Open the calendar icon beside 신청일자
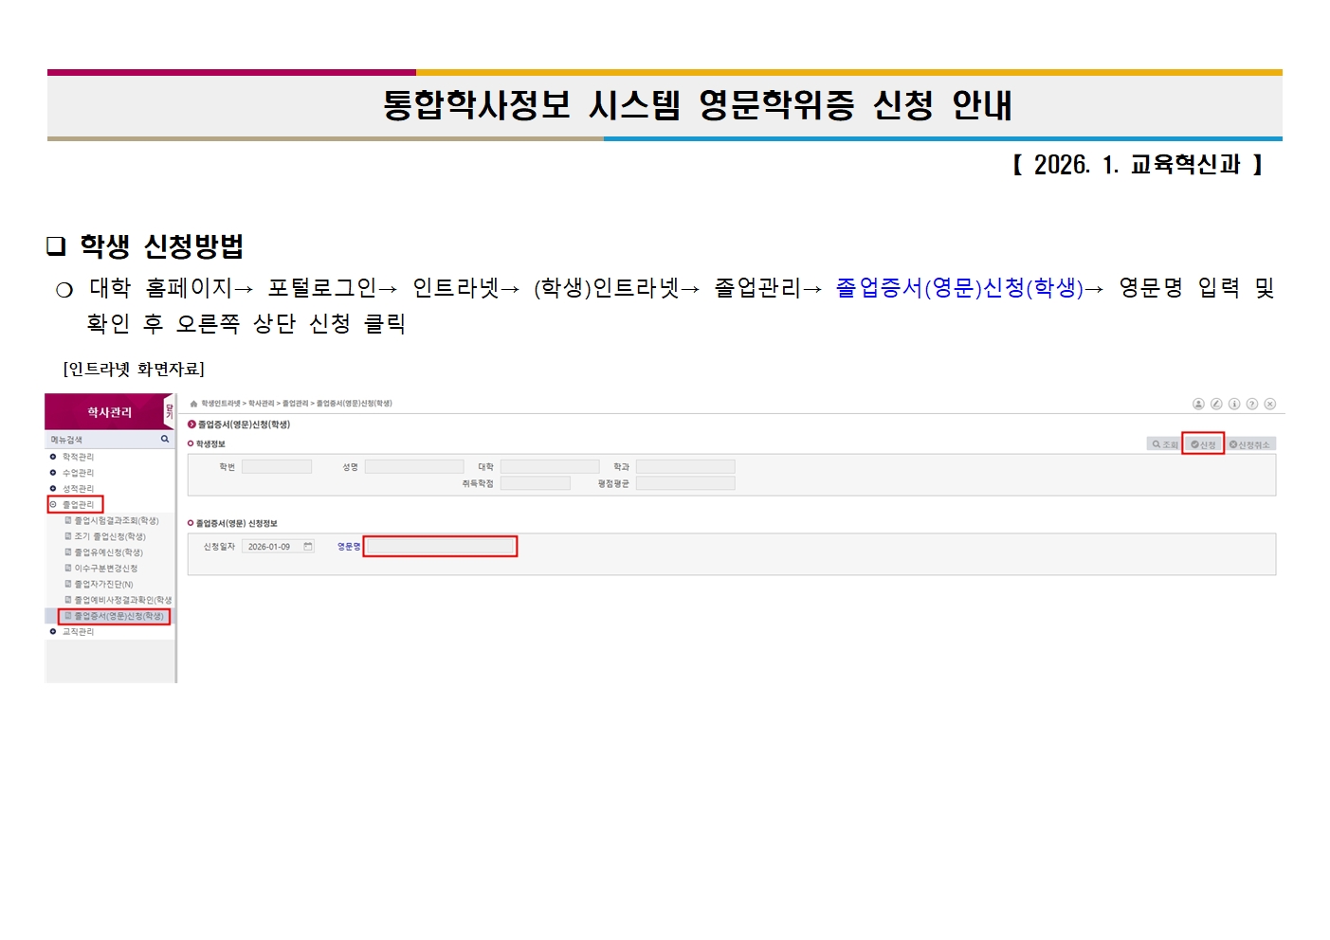The image size is (1330, 940). pyautogui.click(x=308, y=547)
